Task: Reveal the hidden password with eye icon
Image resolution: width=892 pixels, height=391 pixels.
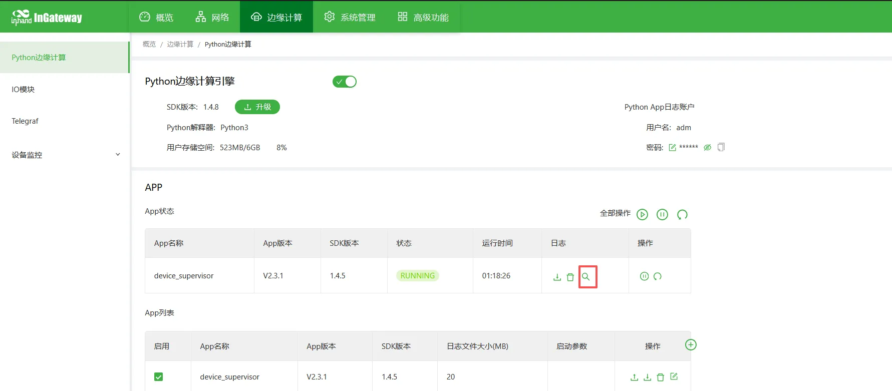Action: pyautogui.click(x=707, y=148)
